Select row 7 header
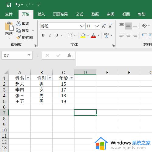The width and height of the screenshot is (152, 152). [4, 112]
